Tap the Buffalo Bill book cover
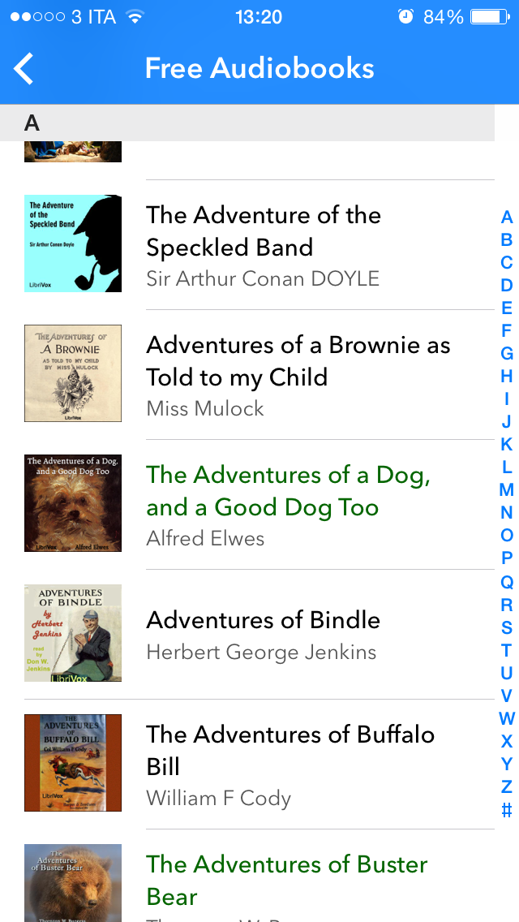 coord(73,763)
